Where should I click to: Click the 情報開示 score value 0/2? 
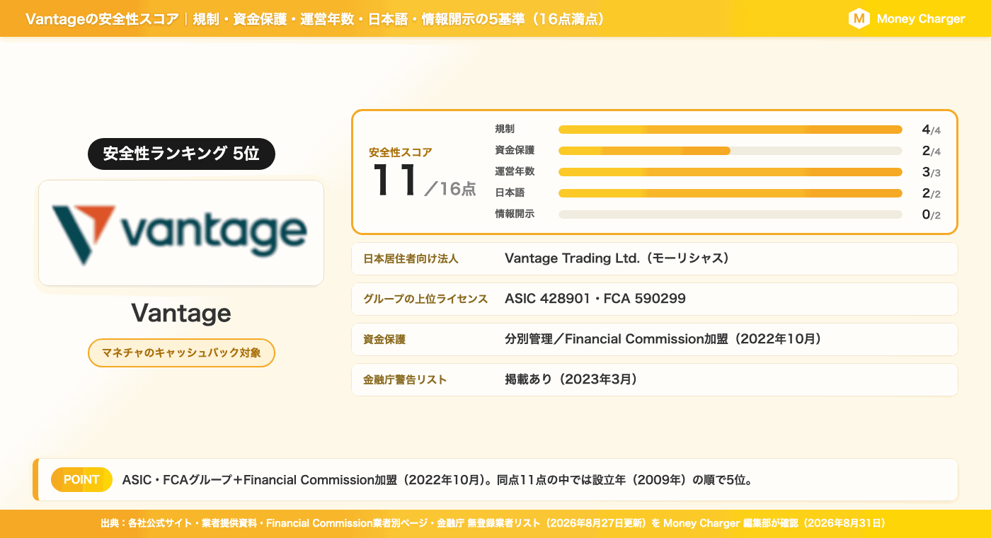931,214
